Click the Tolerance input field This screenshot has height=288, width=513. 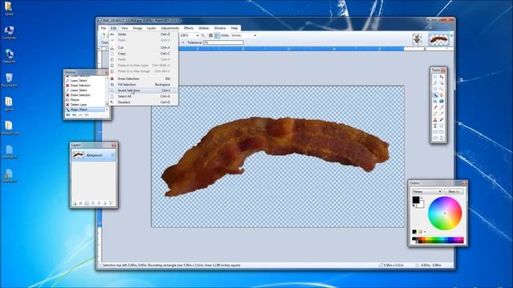(223, 42)
